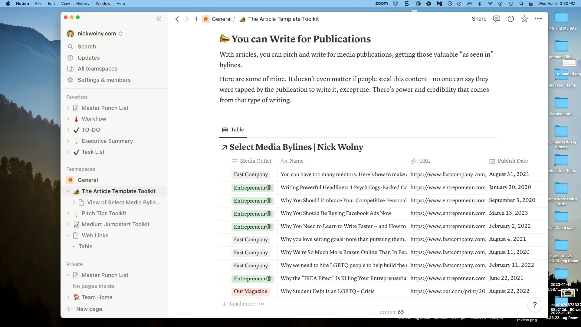Expand the Workflow favorite page

[x=68, y=119]
